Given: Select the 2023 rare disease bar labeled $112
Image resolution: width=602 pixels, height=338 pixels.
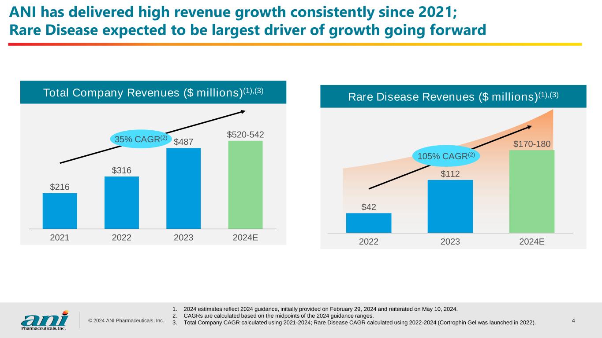Looking at the screenshot, I should pos(450,206).
